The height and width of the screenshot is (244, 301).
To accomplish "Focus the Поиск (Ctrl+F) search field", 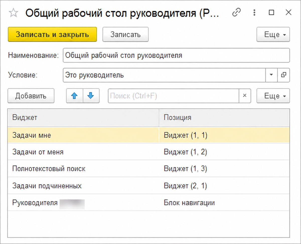I will click(174, 96).
